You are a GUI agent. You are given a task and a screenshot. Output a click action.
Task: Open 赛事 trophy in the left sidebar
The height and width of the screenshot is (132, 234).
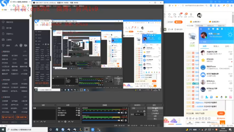tap(3, 45)
